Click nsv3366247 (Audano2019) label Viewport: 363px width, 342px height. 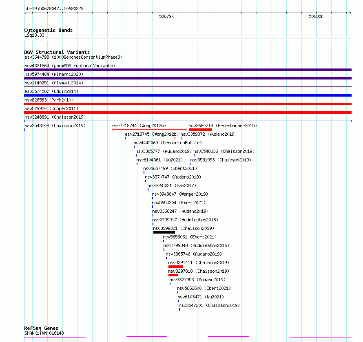[x=180, y=211]
